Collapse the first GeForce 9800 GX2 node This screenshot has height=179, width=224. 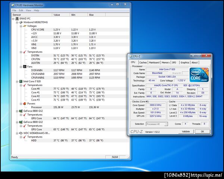coord(17,111)
